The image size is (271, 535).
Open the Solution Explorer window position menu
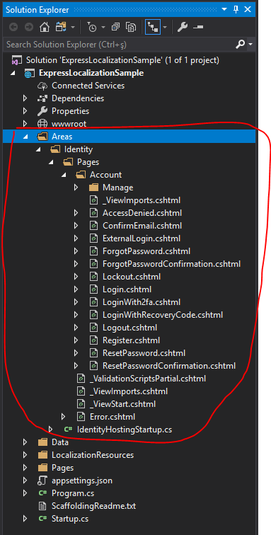tap(224, 10)
